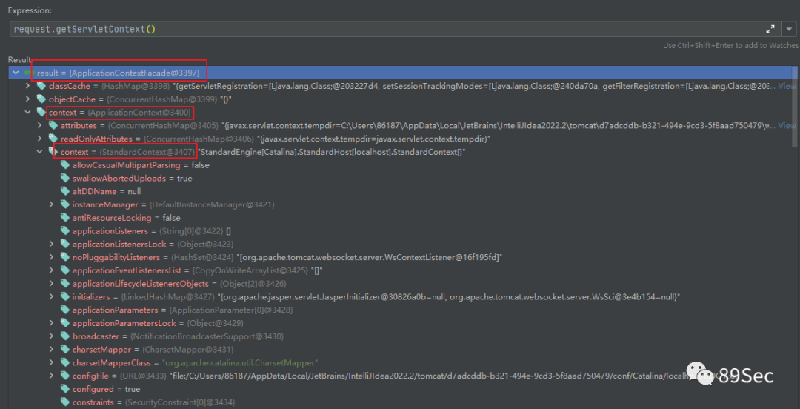Expand the applicationListenersLock node
This screenshot has height=409, width=800.
52,244
